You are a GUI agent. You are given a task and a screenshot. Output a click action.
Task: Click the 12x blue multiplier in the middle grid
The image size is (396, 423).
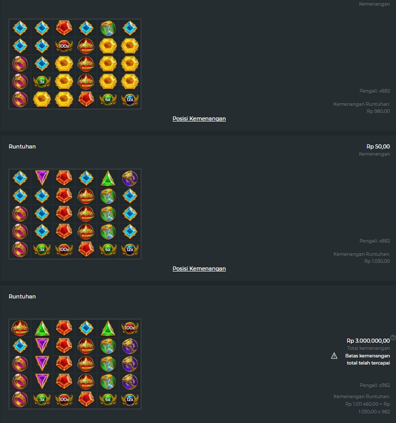130,249
